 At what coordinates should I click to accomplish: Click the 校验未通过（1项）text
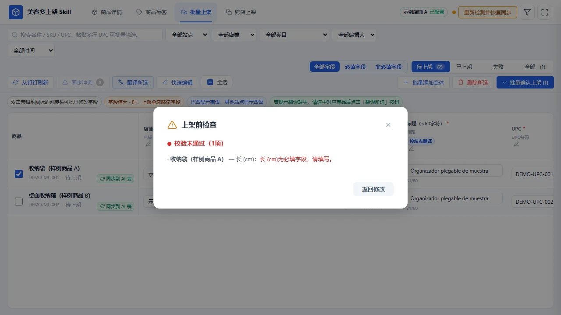tap(199, 143)
